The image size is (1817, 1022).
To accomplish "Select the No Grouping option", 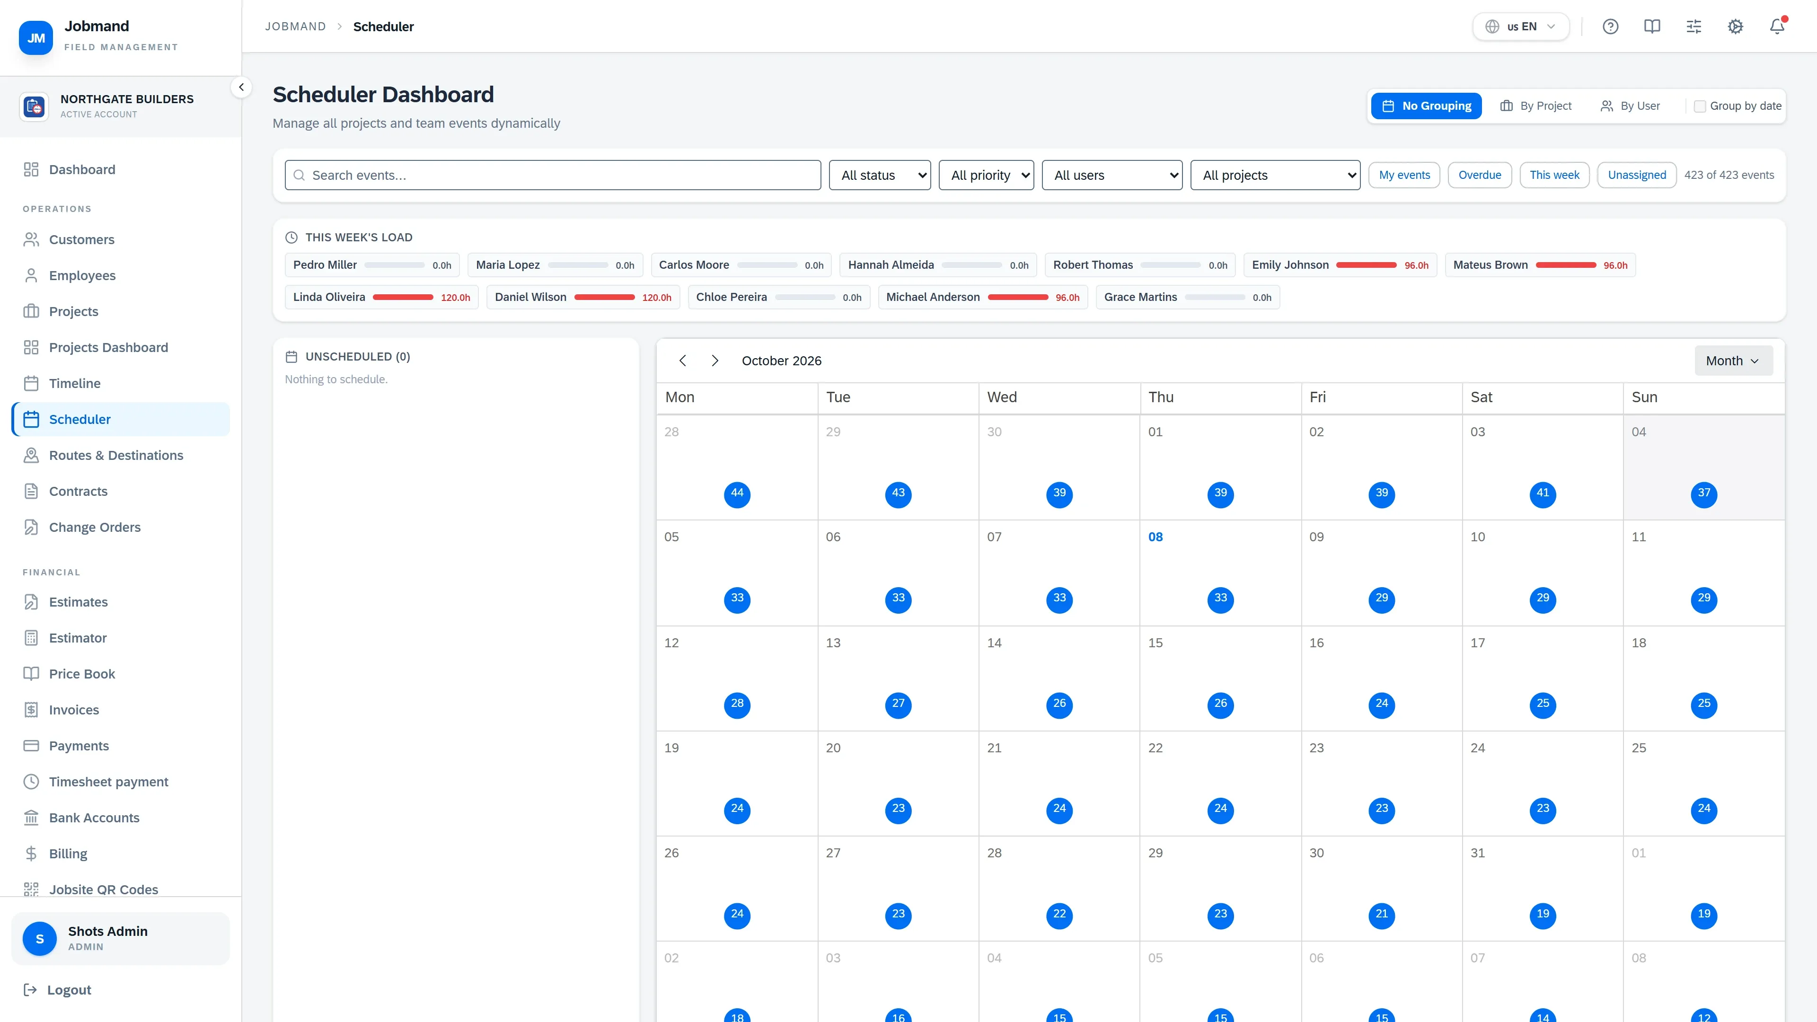I will point(1426,106).
